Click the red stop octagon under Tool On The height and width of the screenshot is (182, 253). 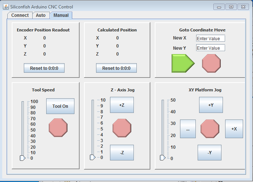[58, 128]
